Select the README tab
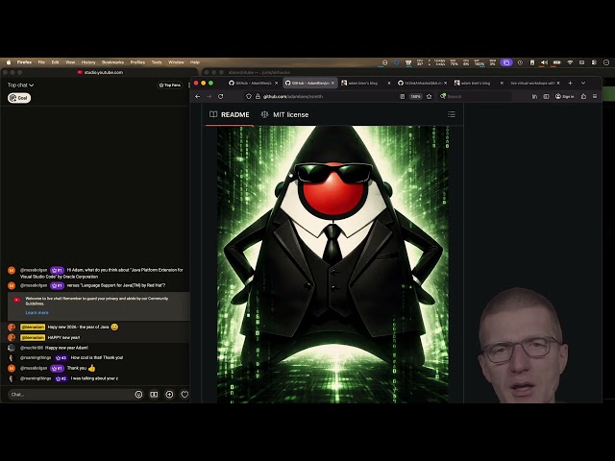The image size is (615, 461). (230, 114)
